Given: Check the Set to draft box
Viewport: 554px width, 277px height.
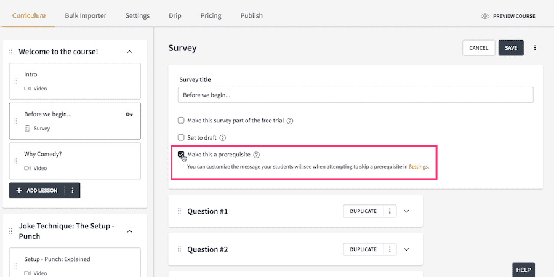Looking at the screenshot, I should pyautogui.click(x=181, y=137).
